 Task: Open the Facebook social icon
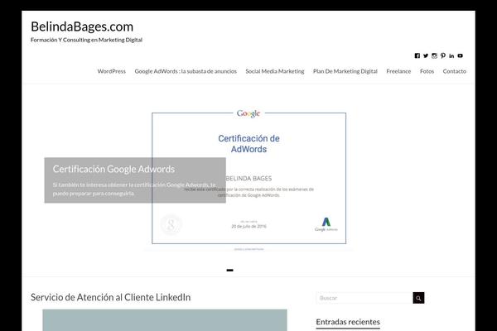417,55
